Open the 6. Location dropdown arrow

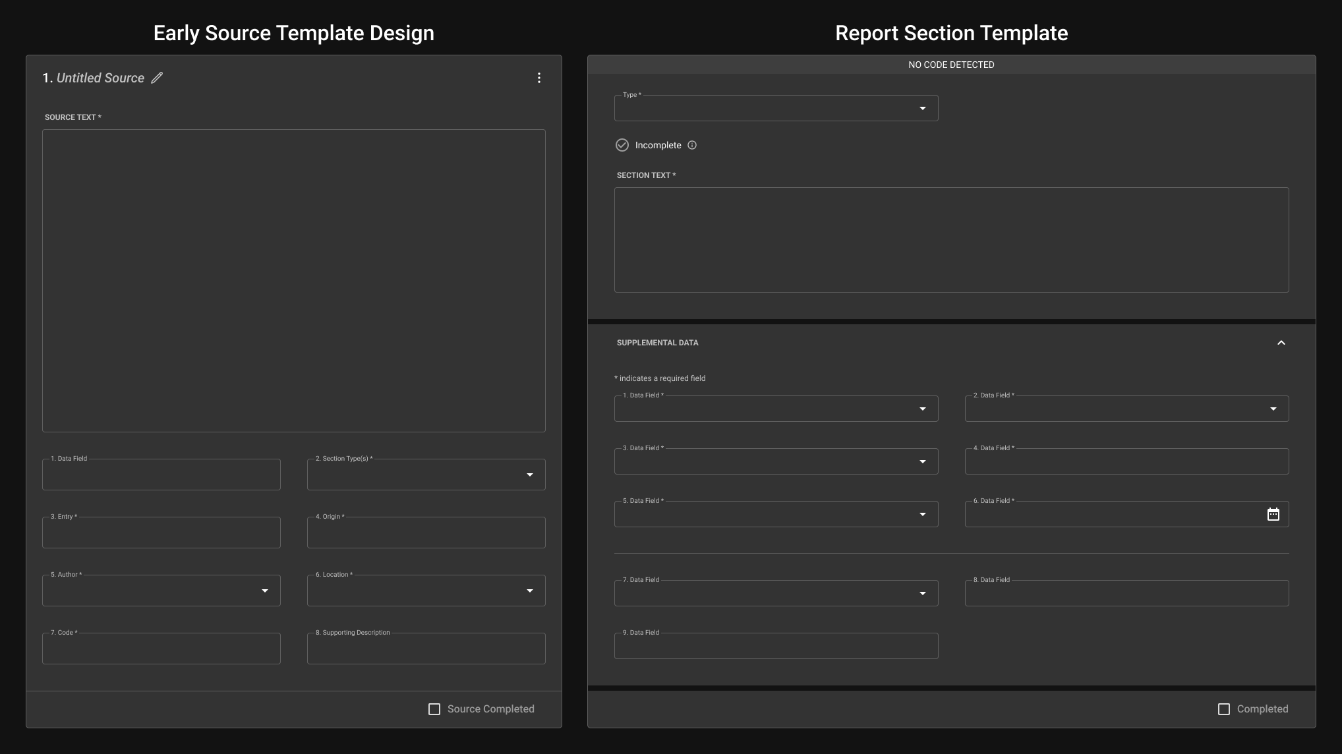[529, 591]
